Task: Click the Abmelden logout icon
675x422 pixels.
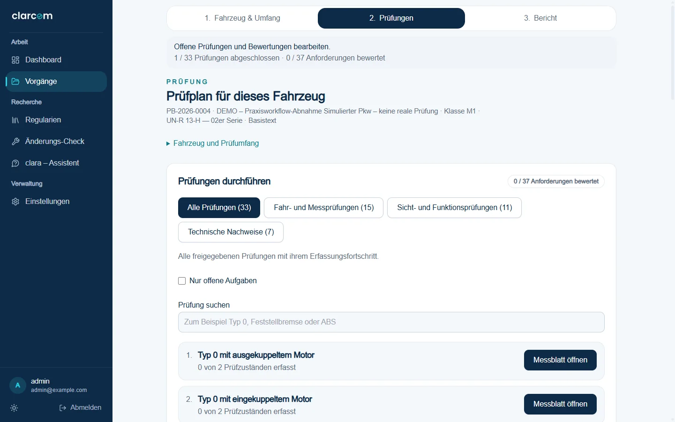Action: point(63,408)
